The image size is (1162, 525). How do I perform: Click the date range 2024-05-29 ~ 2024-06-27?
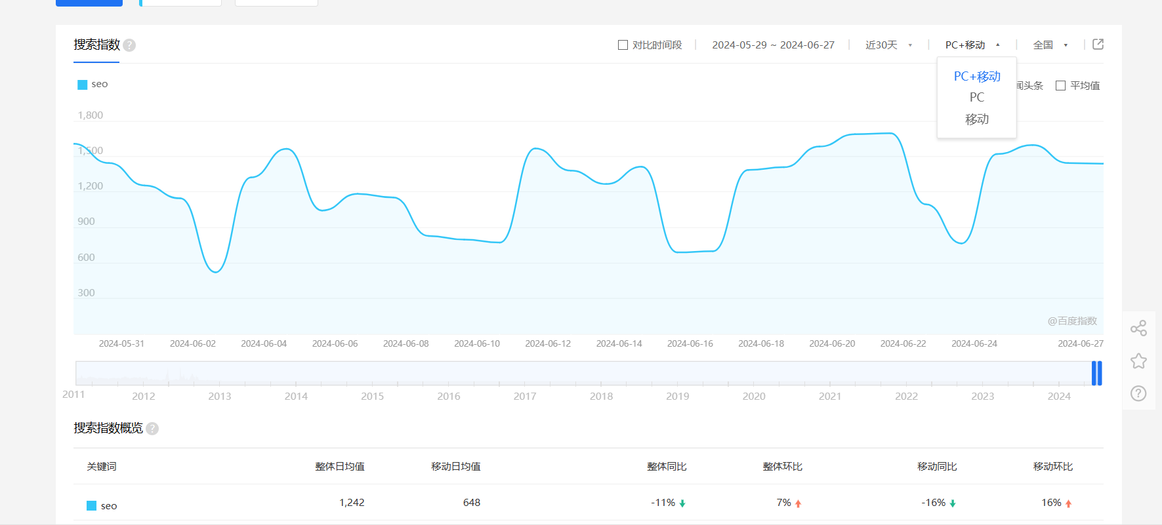pyautogui.click(x=773, y=45)
